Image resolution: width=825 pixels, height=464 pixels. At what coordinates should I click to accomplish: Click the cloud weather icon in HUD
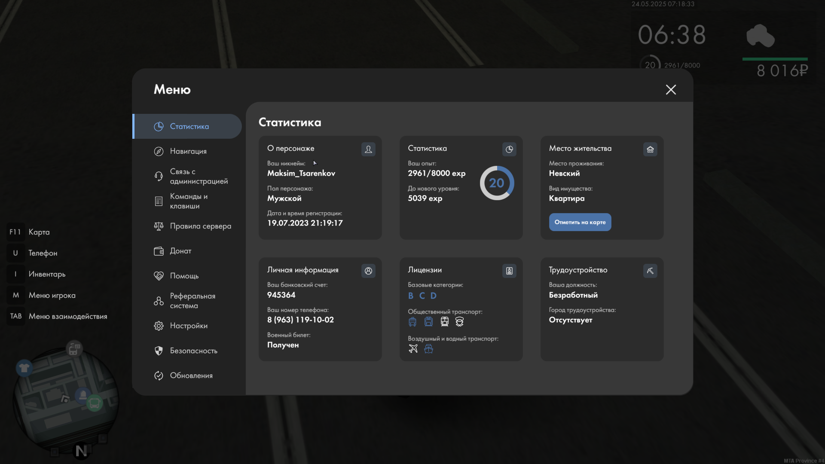click(x=761, y=36)
